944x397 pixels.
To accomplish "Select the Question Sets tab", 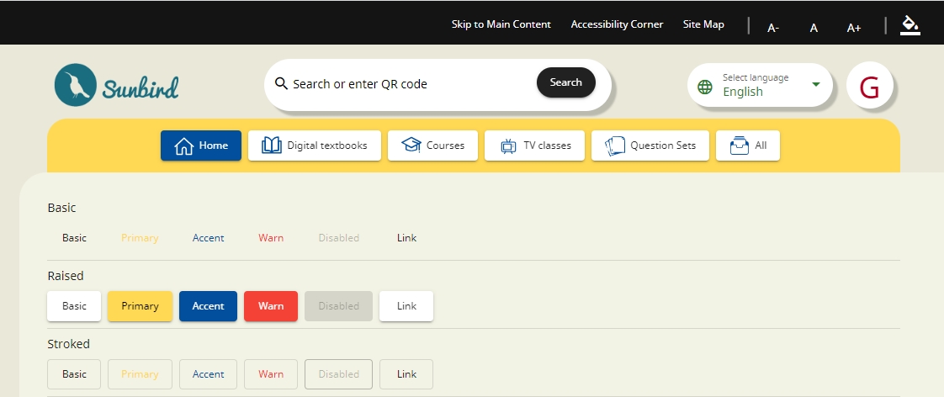I will (x=650, y=146).
